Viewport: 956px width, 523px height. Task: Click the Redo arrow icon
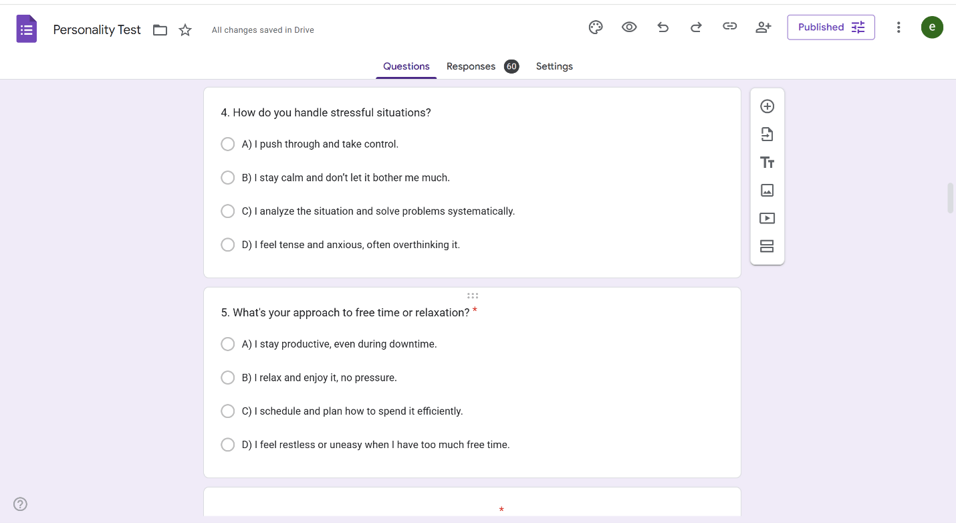696,27
